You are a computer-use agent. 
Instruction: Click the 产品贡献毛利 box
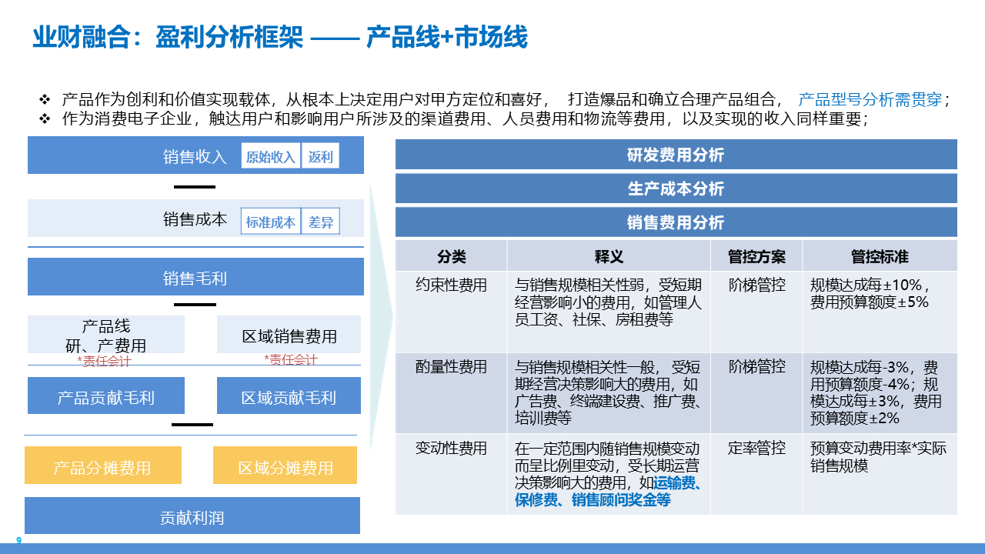pyautogui.click(x=106, y=396)
